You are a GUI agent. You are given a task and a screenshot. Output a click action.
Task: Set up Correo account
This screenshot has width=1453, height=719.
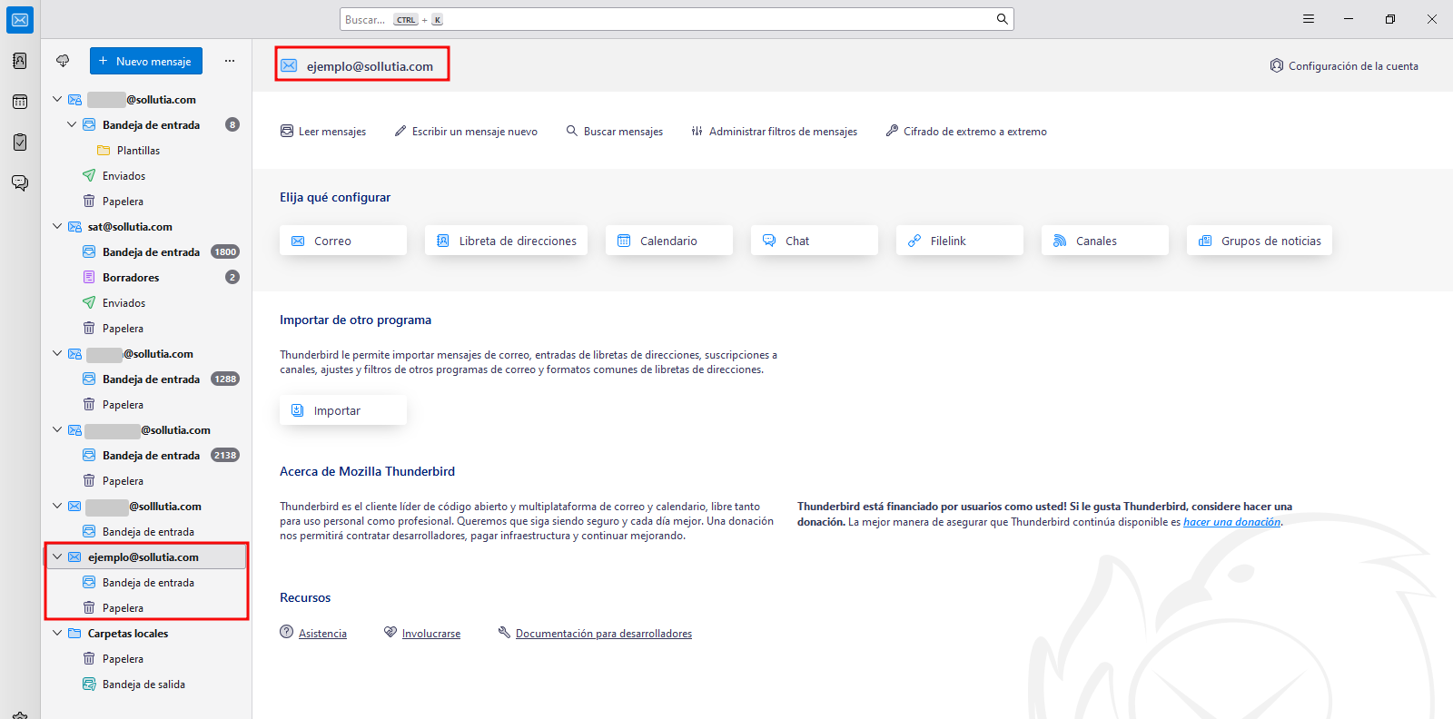[x=343, y=241]
